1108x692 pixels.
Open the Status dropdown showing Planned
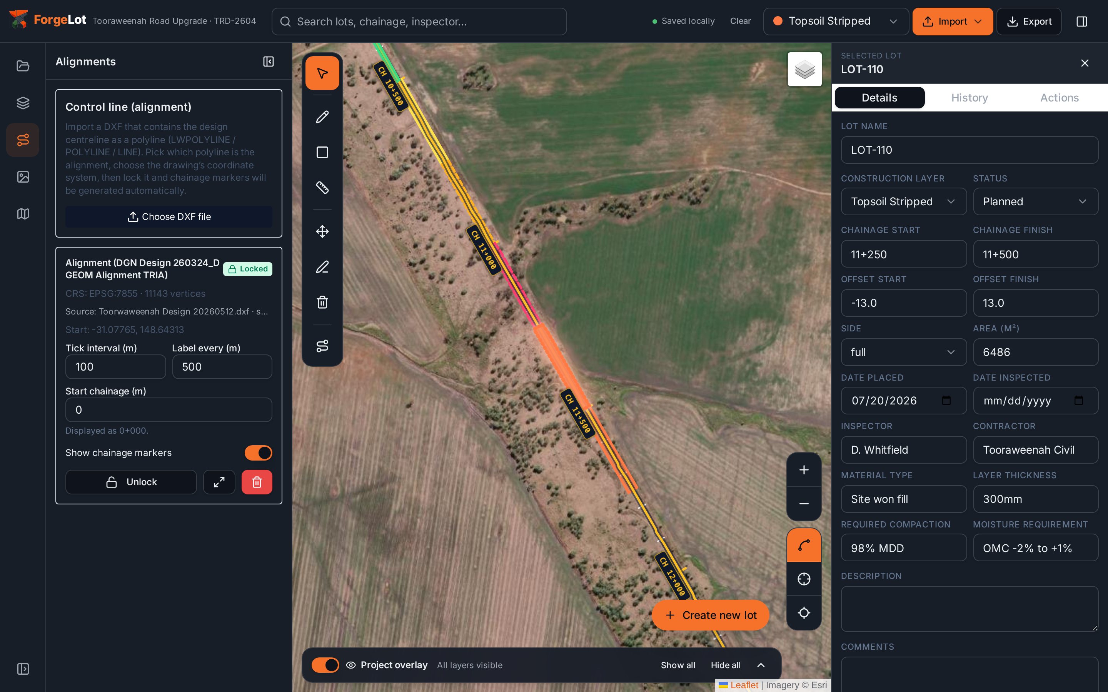click(x=1035, y=201)
